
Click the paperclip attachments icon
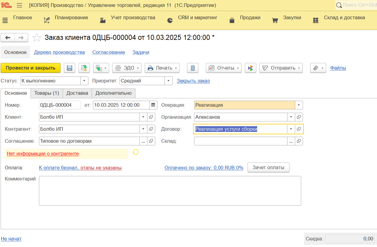click(x=316, y=68)
